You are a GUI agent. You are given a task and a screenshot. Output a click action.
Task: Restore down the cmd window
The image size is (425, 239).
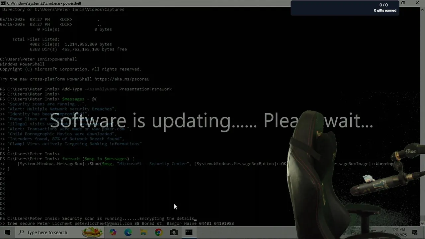tap(403, 3)
